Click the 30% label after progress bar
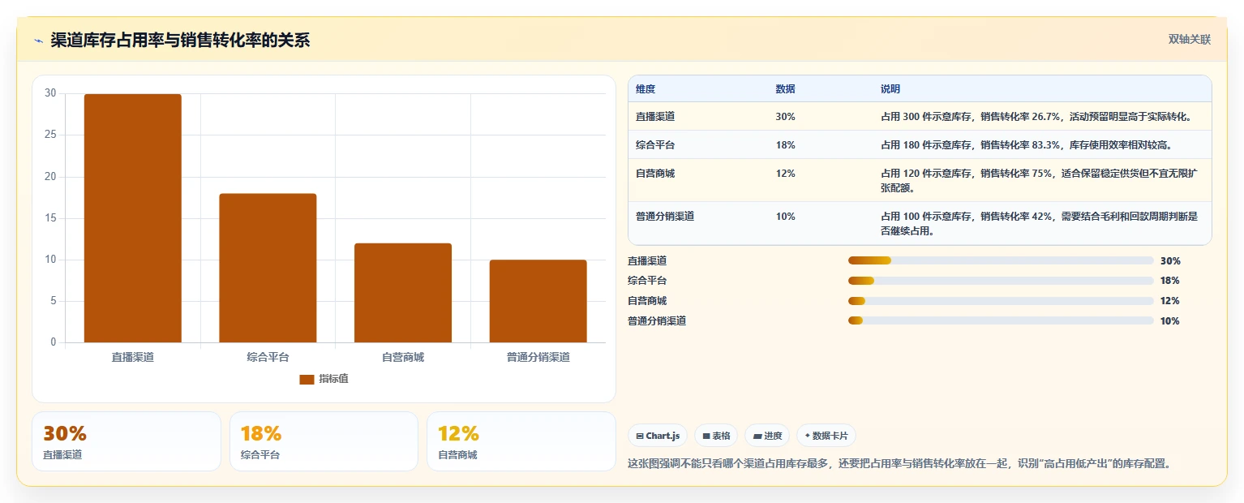The width and height of the screenshot is (1244, 503). tap(1170, 260)
